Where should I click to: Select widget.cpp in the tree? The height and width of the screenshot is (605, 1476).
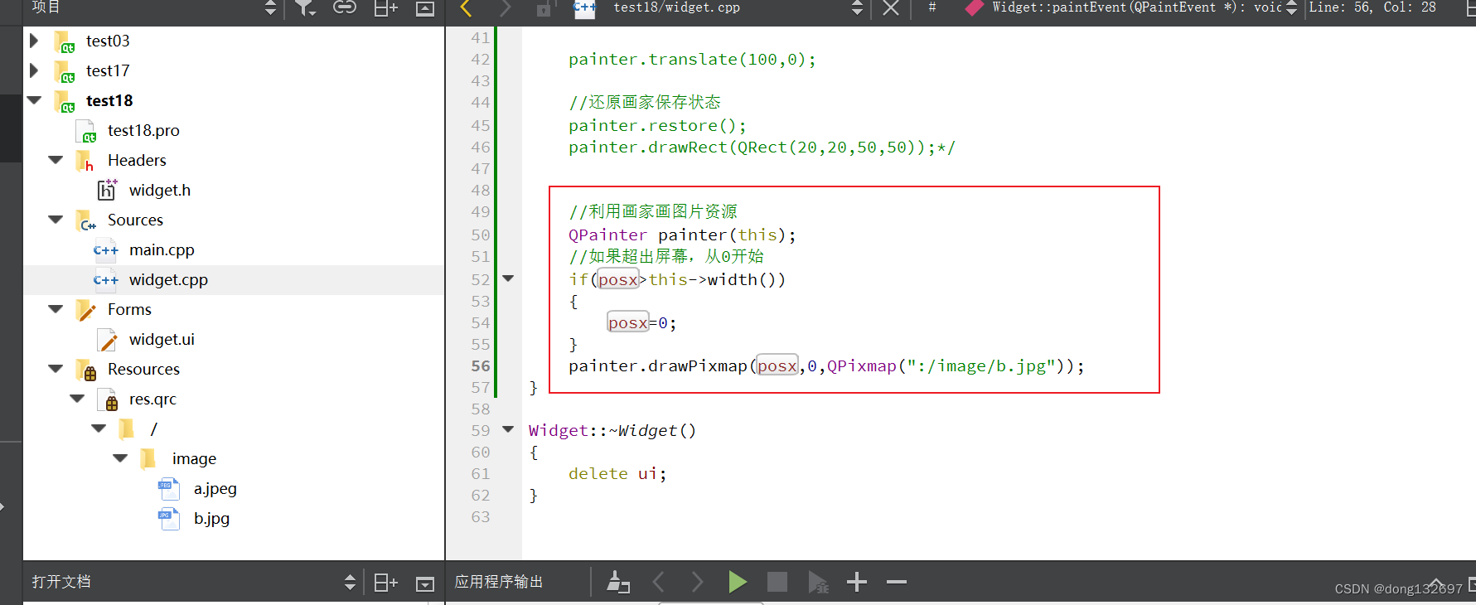168,279
